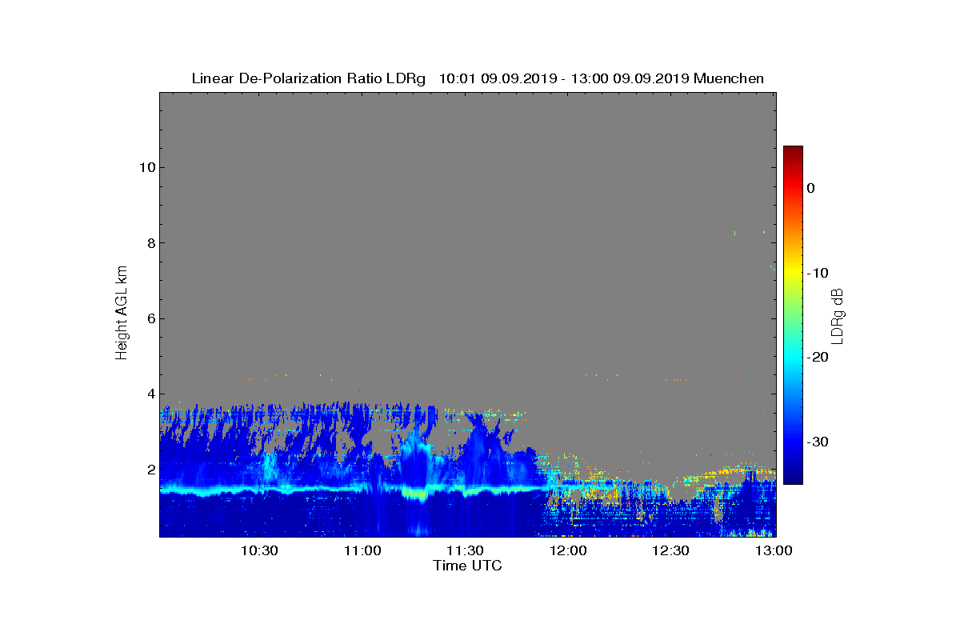Click the colorbar tick label -20
Image resolution: width=960 pixels, height=640 pixels.
click(818, 357)
